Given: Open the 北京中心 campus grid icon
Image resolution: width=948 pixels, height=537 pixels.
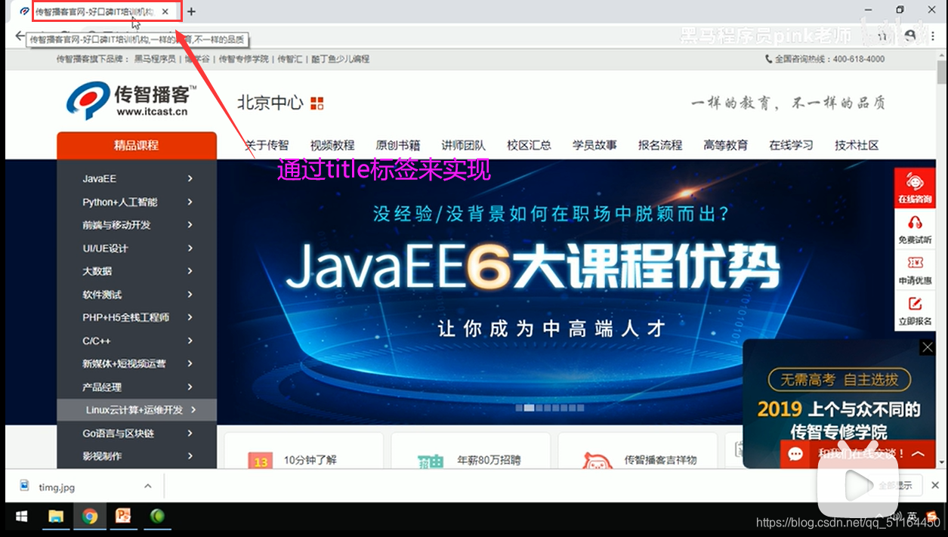Looking at the screenshot, I should [x=317, y=103].
